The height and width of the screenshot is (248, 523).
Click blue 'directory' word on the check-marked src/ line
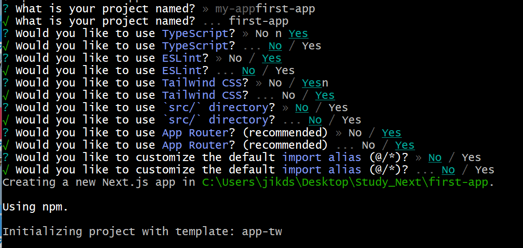[239, 120]
